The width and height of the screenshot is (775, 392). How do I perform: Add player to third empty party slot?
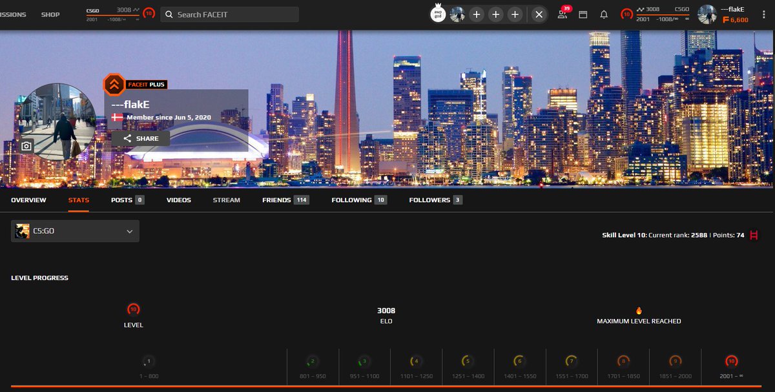[x=515, y=14]
